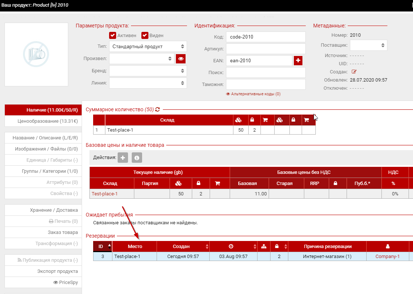Open the Линия dropdown

[x=148, y=83]
